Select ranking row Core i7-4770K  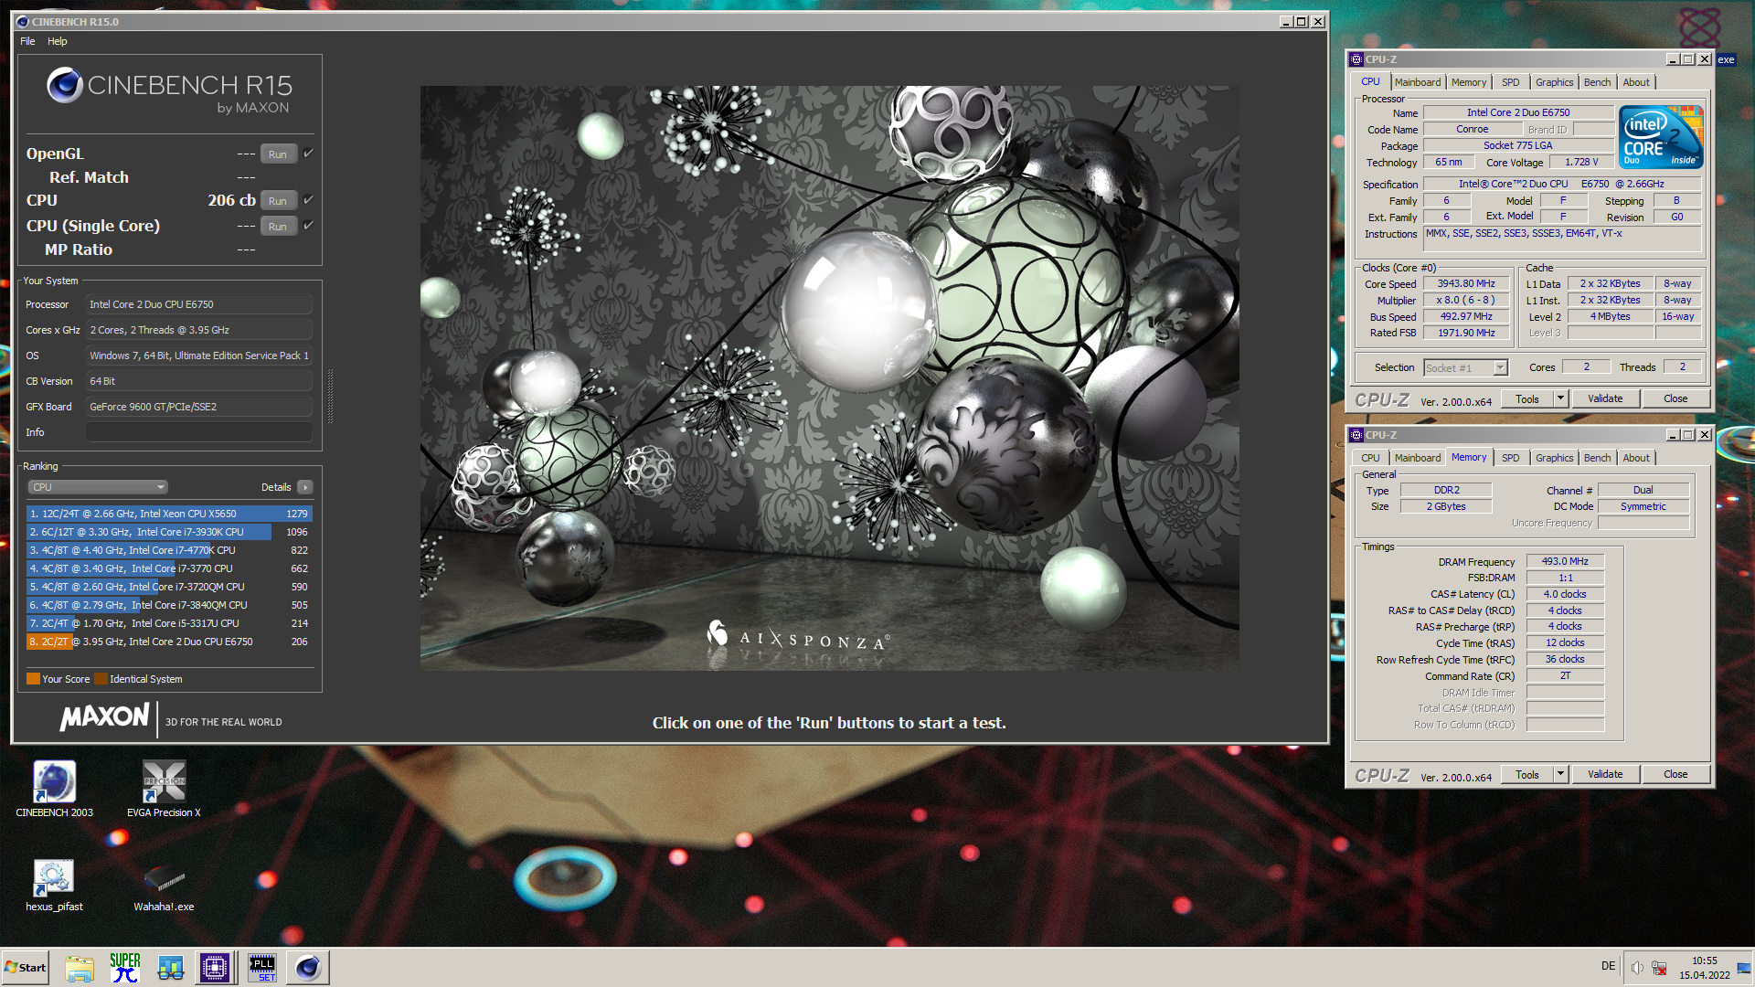pyautogui.click(x=169, y=550)
